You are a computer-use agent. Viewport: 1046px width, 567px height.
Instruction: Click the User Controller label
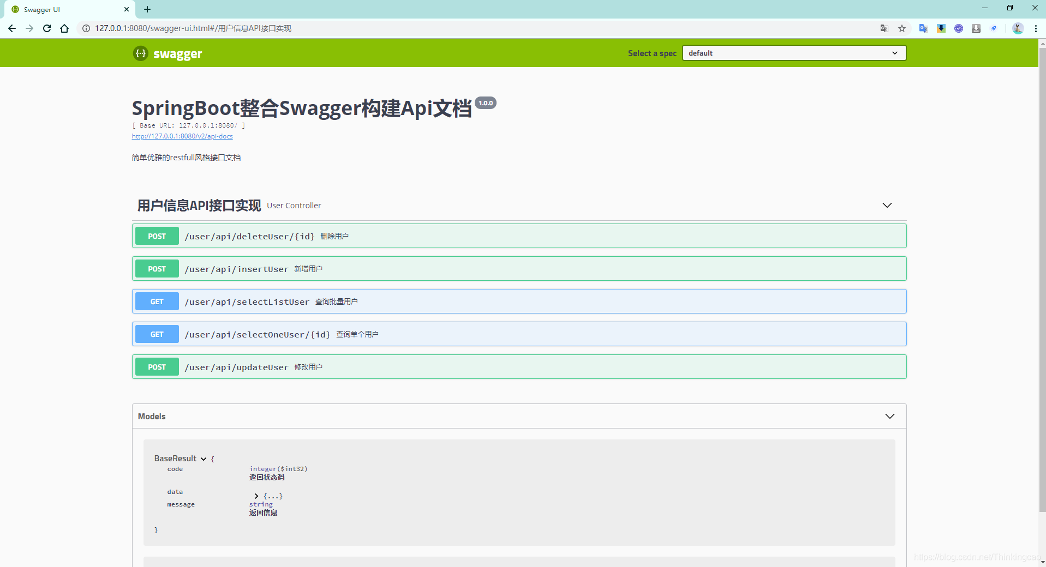pyautogui.click(x=294, y=206)
